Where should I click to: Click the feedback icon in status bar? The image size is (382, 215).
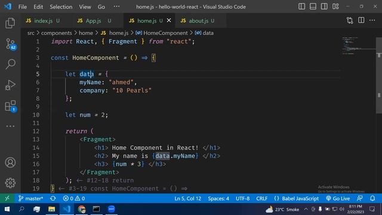click(x=360, y=198)
